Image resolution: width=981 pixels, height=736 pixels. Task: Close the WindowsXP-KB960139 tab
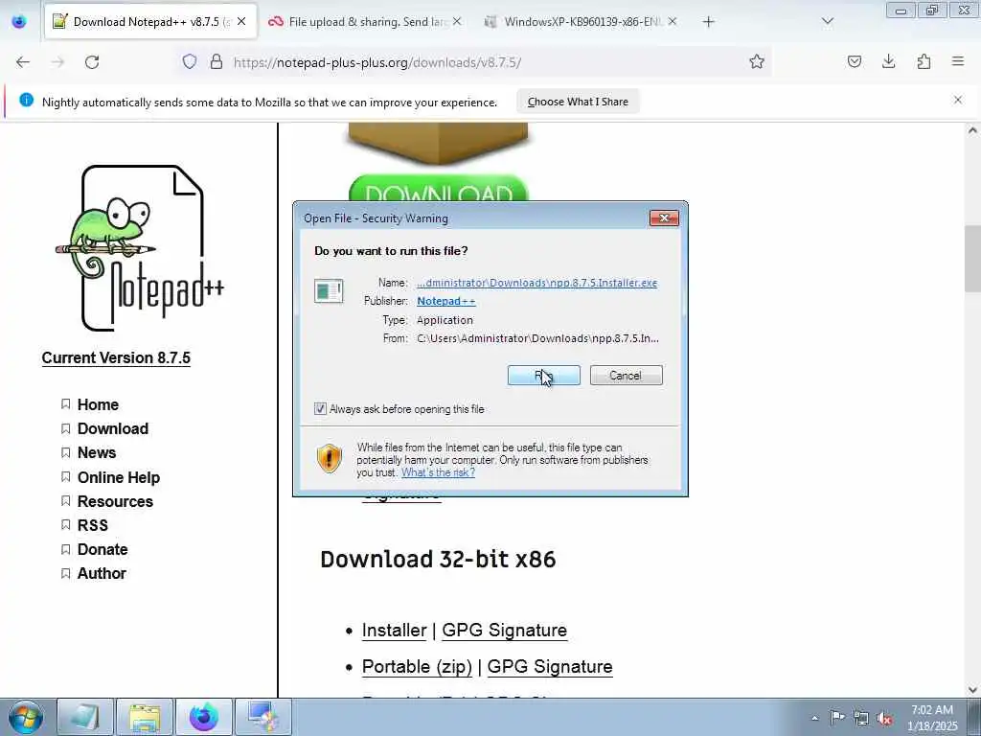click(x=673, y=21)
